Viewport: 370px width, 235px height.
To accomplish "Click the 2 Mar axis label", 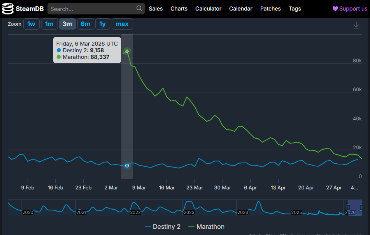I will 111,188.
